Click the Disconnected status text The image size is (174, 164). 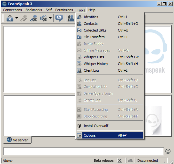tap(148, 160)
